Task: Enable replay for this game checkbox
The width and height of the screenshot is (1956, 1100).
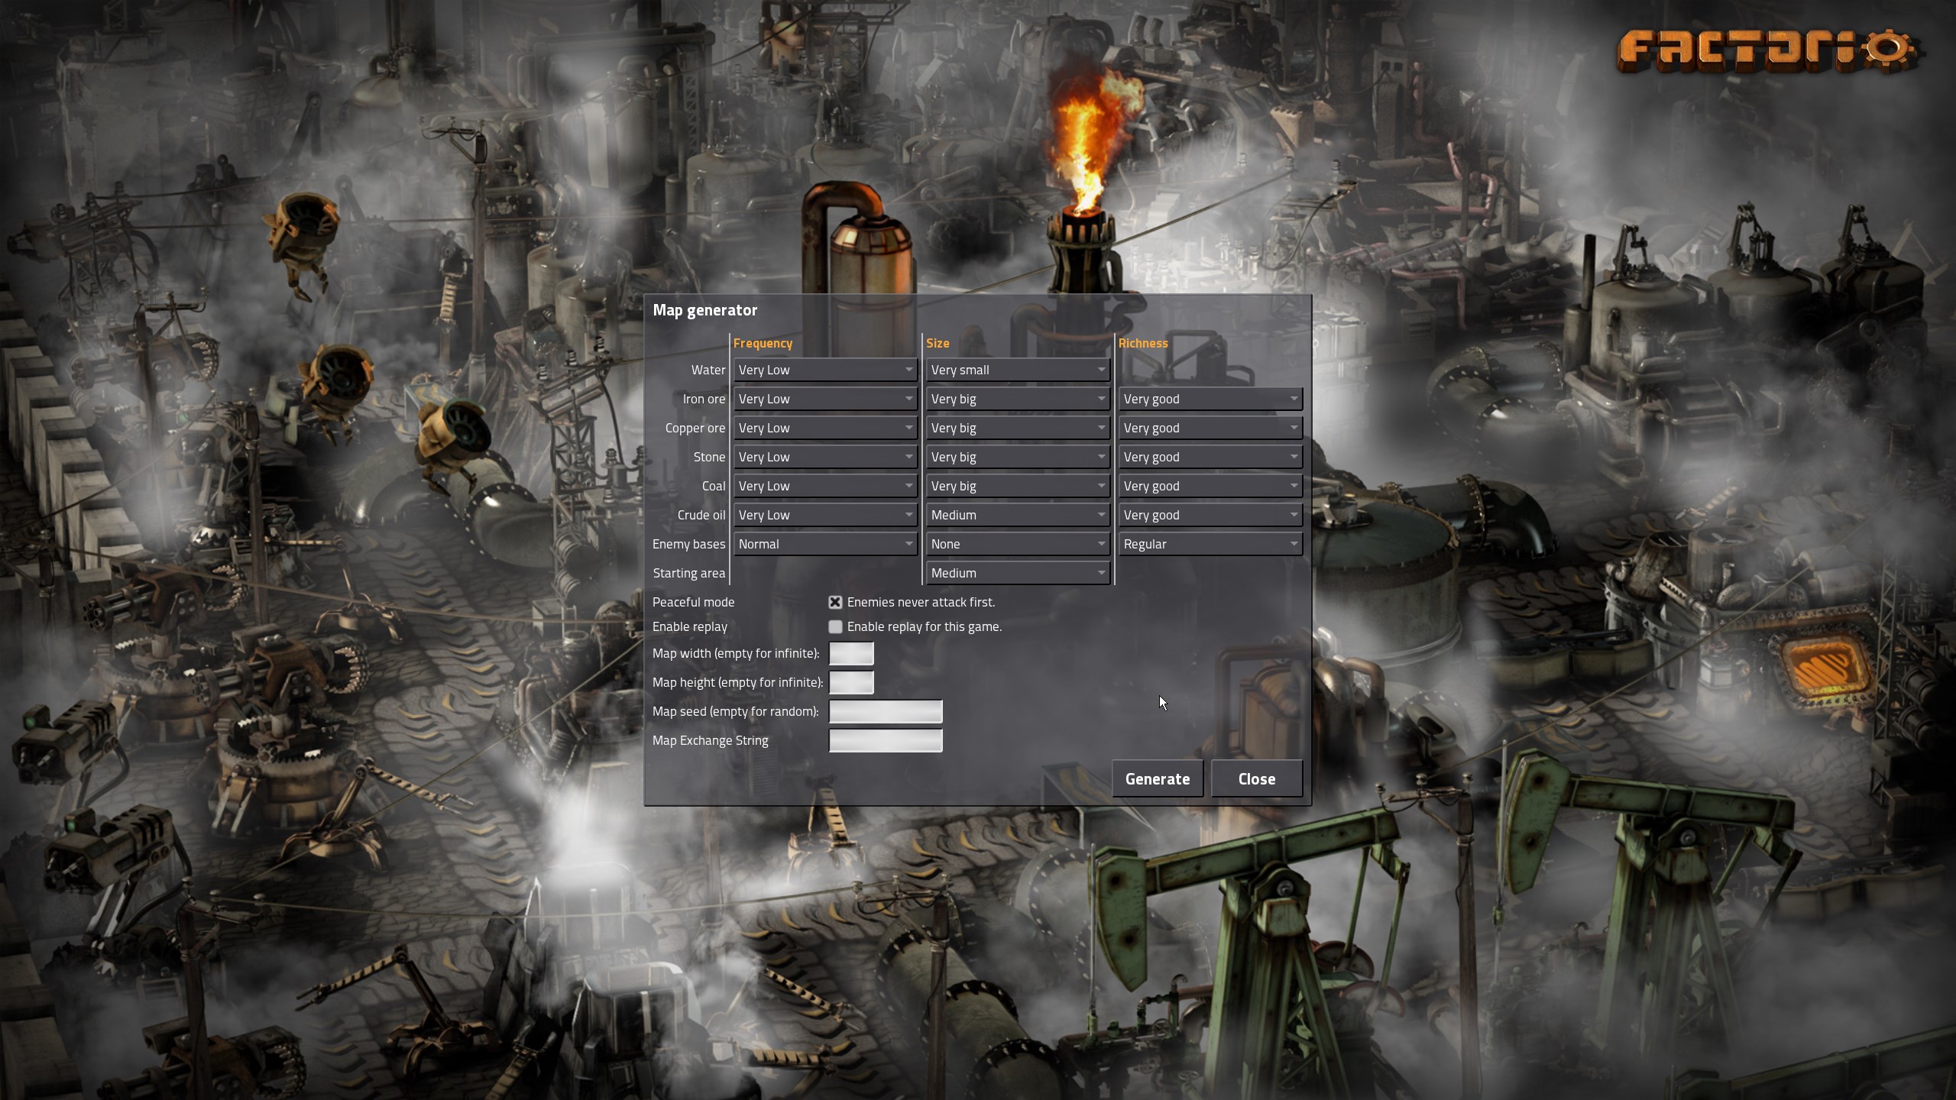Action: 833,627
